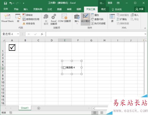This screenshot has width=148, height=115.
Task: Select the 复选框 4 label text
Action: point(70,68)
